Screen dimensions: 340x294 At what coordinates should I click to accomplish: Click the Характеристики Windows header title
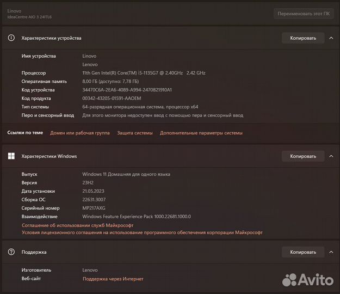click(49, 156)
